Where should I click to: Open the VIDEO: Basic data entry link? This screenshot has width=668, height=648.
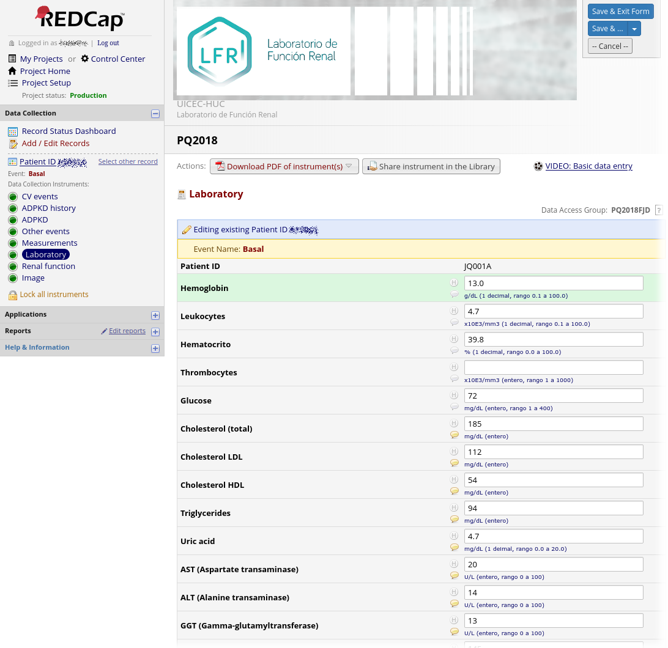click(588, 166)
